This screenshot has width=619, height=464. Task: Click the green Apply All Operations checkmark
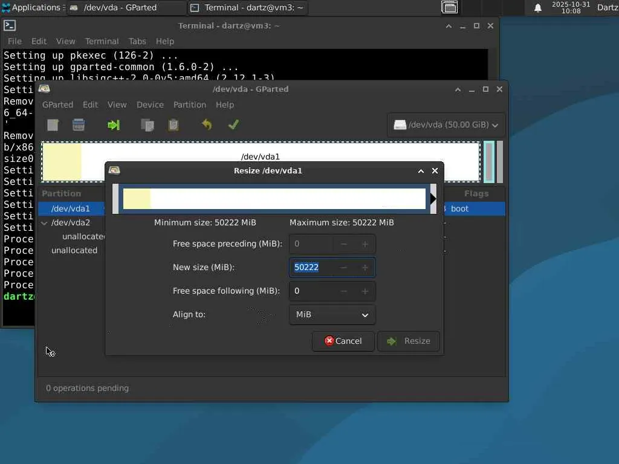[233, 124]
